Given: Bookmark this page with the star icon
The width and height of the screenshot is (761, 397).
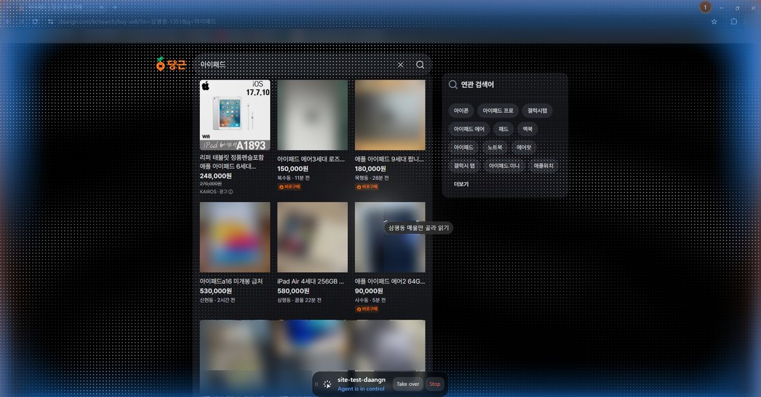Looking at the screenshot, I should [714, 21].
